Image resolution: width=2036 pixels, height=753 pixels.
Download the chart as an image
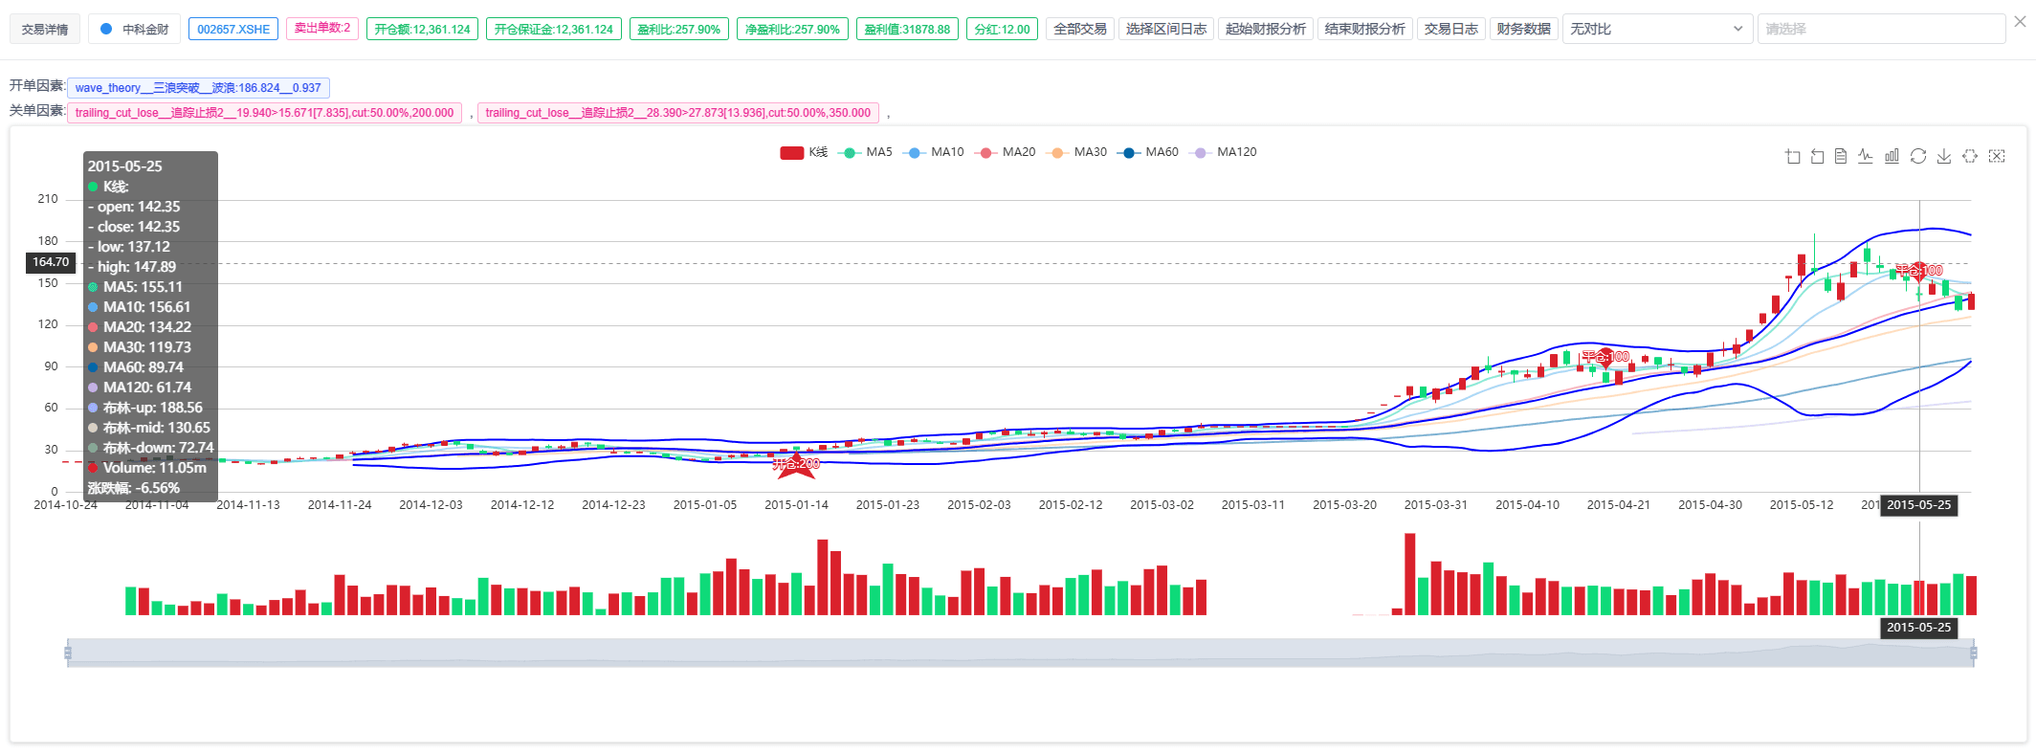[1943, 157]
